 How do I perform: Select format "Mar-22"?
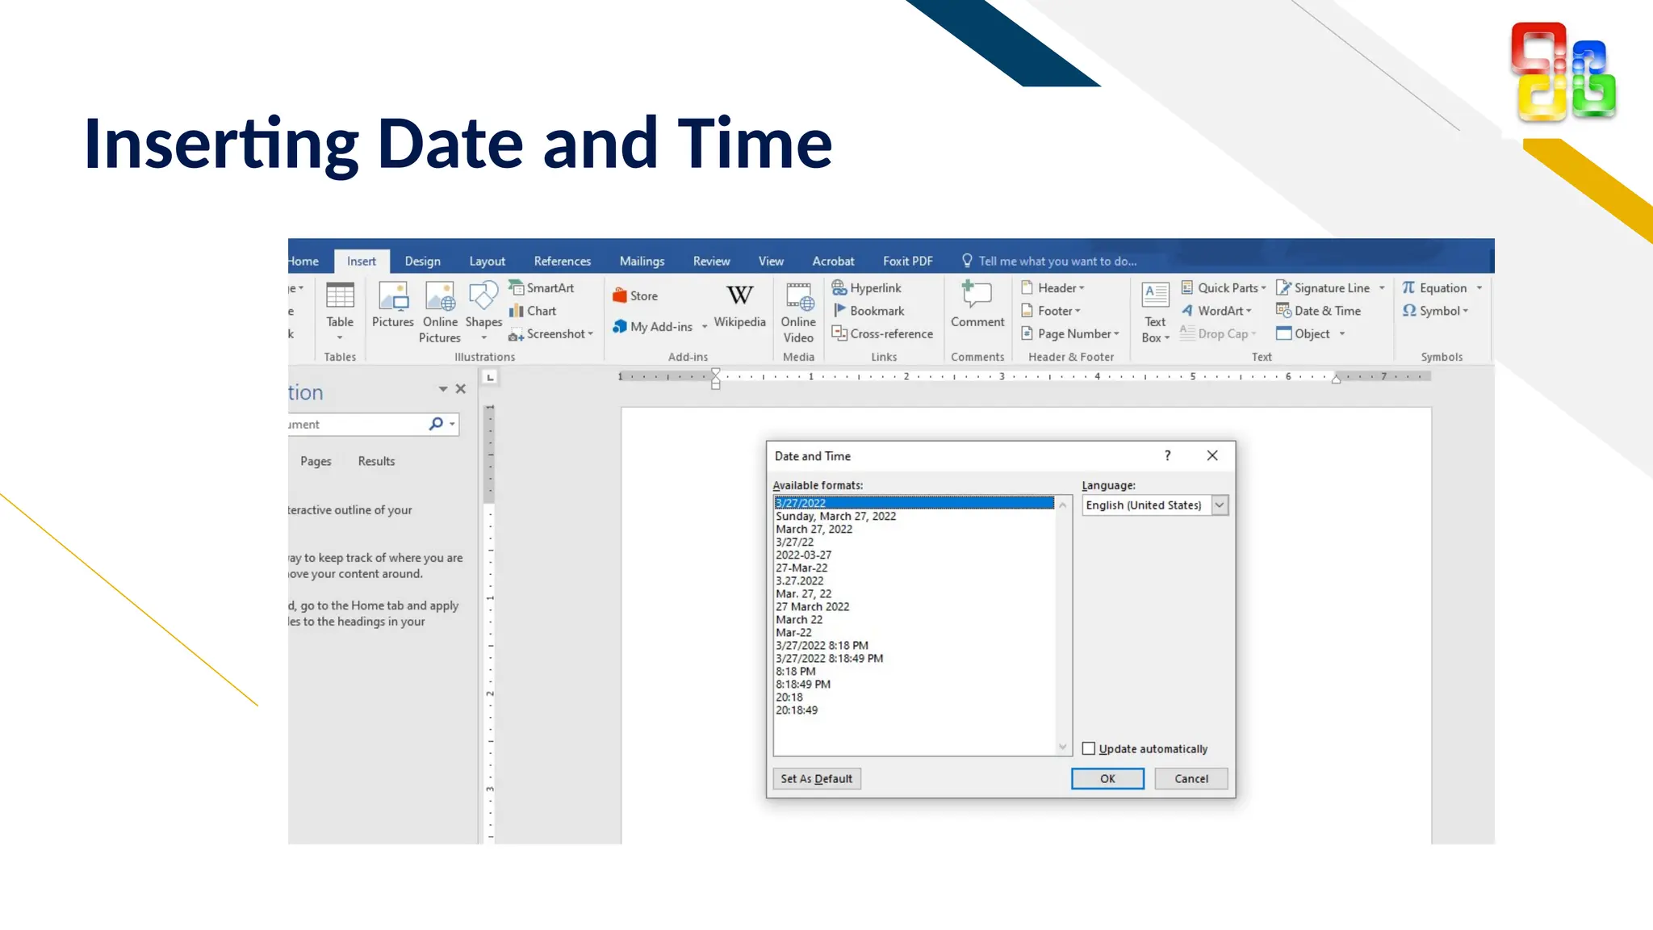914,632
